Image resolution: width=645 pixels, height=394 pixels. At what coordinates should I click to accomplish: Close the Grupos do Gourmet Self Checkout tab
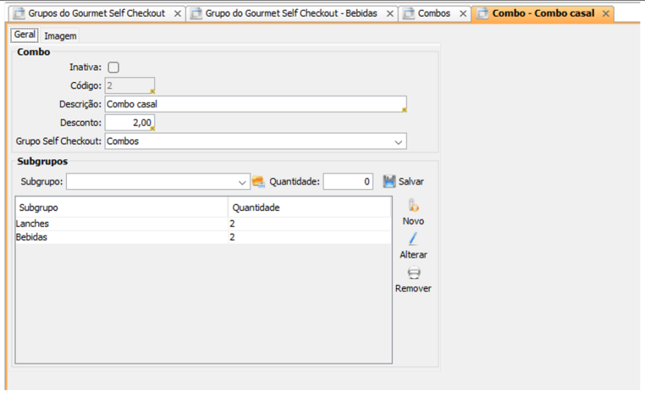pos(177,14)
